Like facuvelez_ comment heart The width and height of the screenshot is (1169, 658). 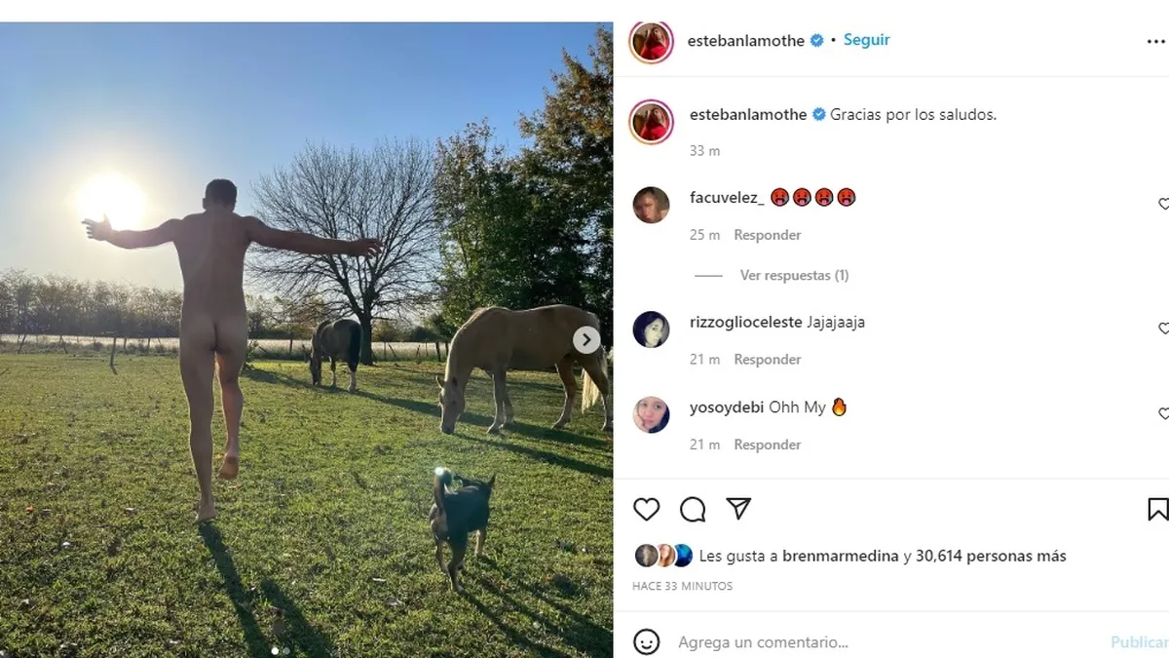point(1163,205)
